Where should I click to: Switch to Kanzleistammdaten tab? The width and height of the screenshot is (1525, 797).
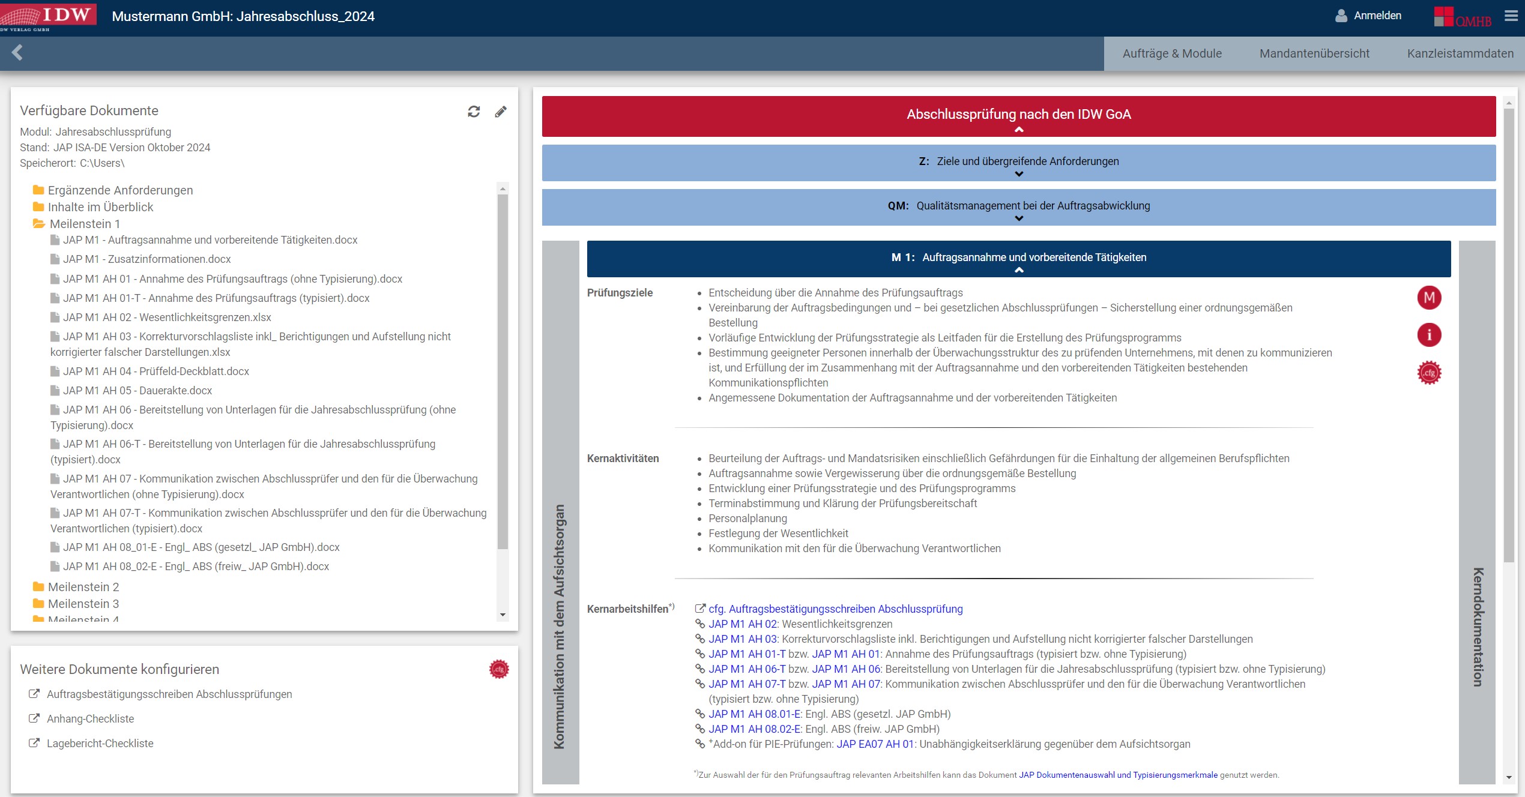pos(1460,53)
